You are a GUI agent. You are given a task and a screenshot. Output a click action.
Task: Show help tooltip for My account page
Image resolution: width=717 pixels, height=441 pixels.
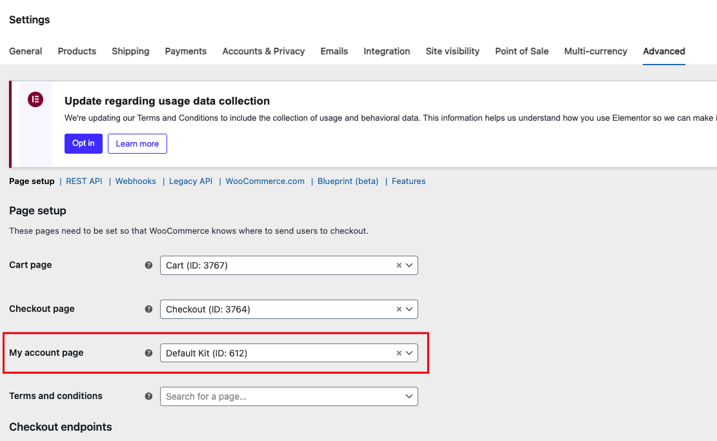(148, 353)
